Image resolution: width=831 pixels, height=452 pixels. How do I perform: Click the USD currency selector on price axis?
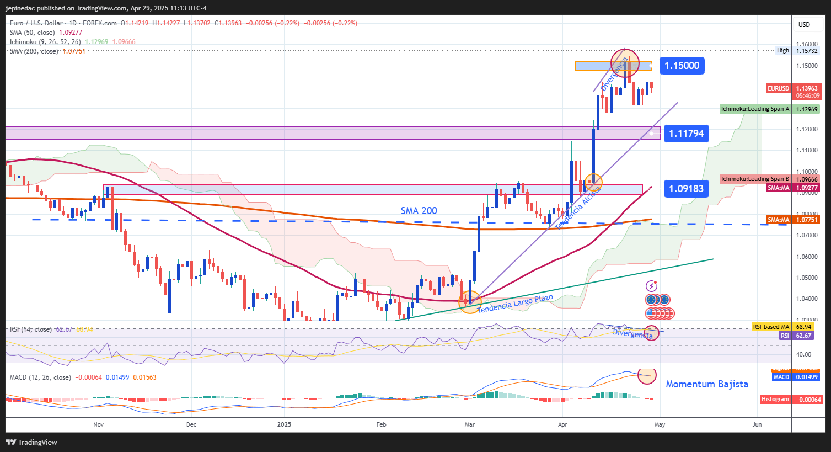804,24
